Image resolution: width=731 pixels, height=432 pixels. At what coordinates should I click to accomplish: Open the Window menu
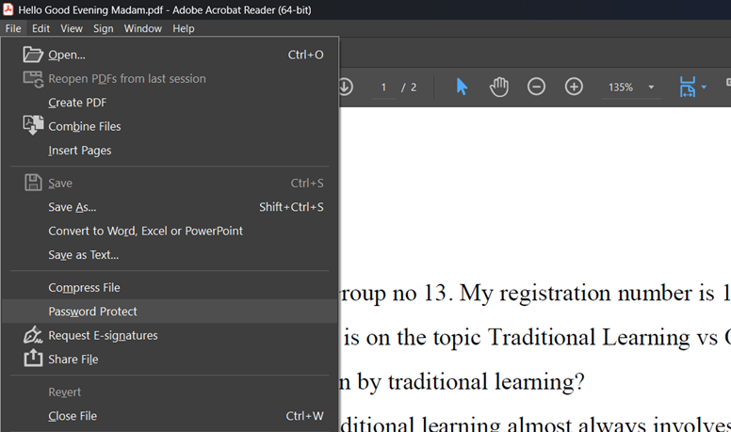point(142,28)
